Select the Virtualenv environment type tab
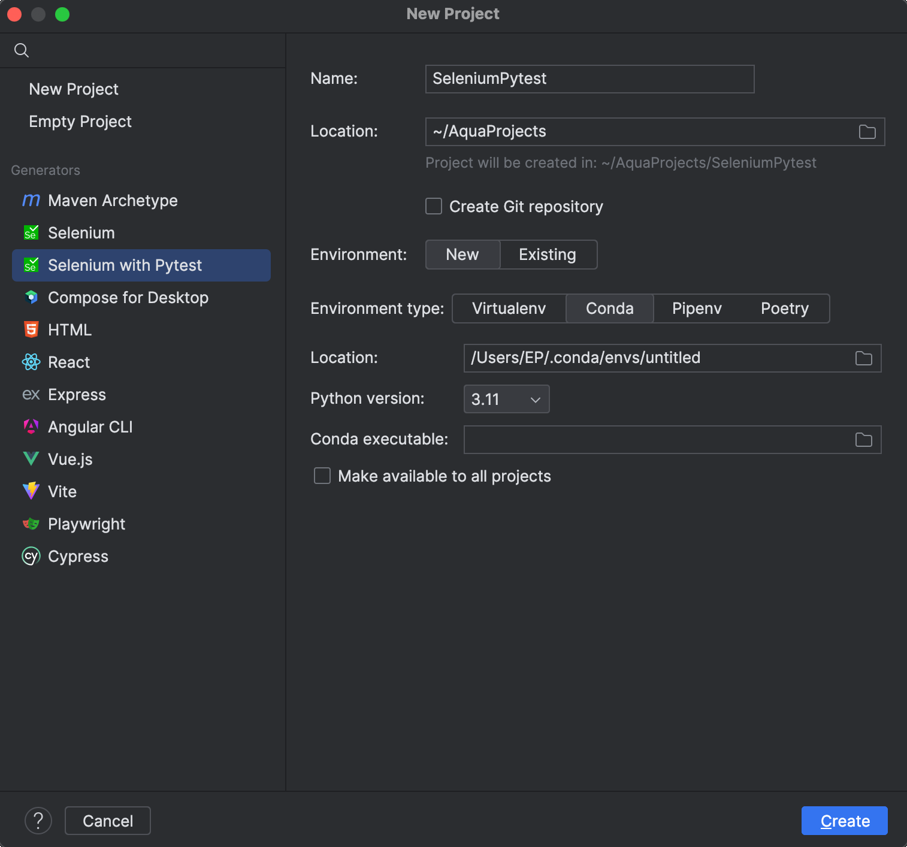907x847 pixels. [508, 308]
